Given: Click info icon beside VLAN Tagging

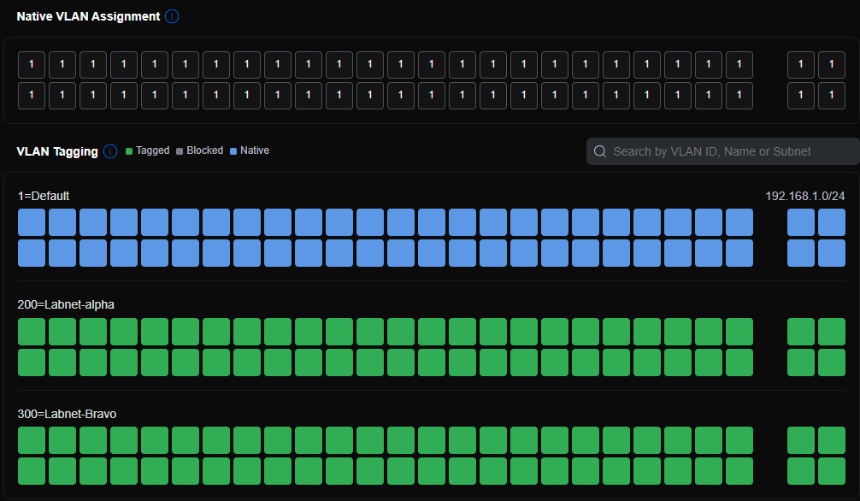Looking at the screenshot, I should 110,151.
